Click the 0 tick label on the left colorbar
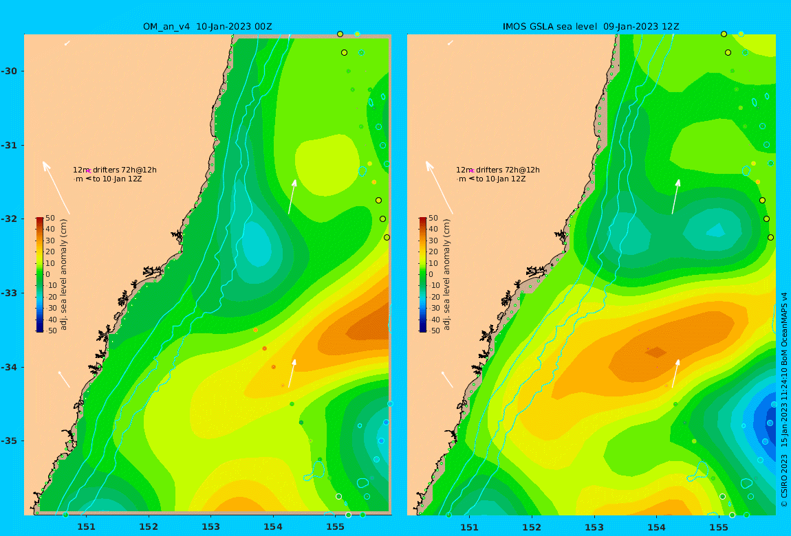 pos(48,275)
